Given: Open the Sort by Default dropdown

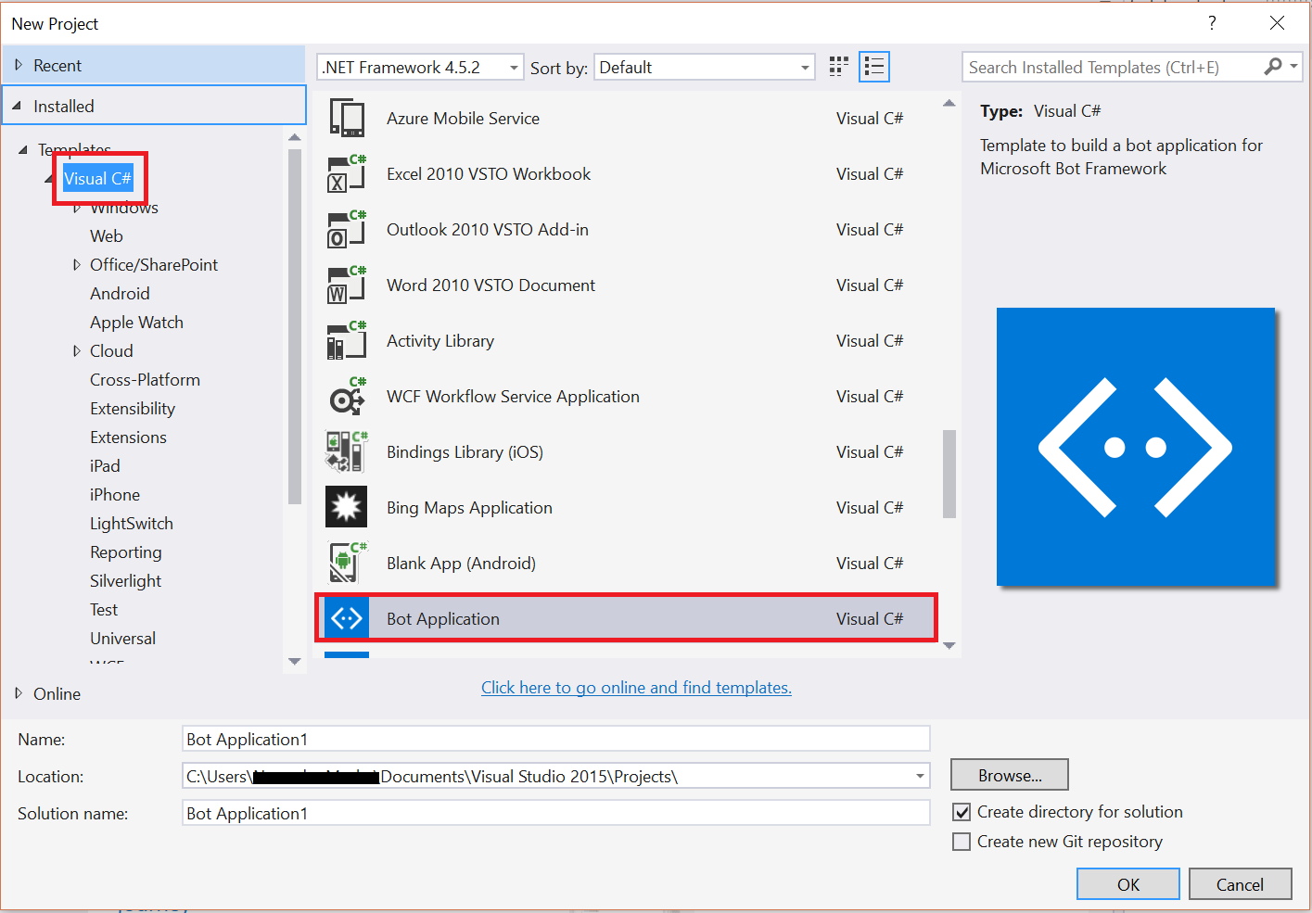Looking at the screenshot, I should 805,68.
